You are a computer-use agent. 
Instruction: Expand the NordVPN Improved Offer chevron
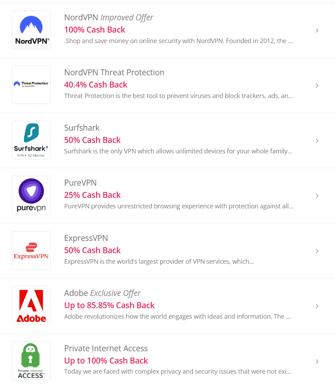click(x=317, y=30)
